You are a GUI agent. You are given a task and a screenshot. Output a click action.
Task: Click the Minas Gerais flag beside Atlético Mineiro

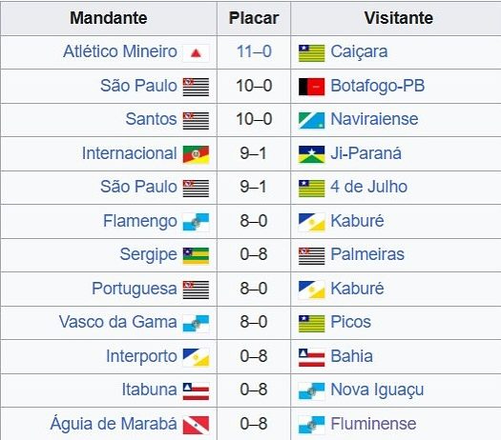coord(196,53)
